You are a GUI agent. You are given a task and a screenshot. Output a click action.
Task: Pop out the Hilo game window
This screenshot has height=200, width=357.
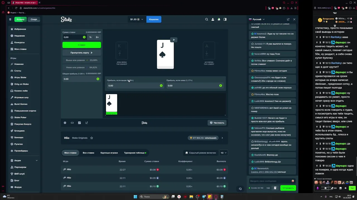click(87, 123)
